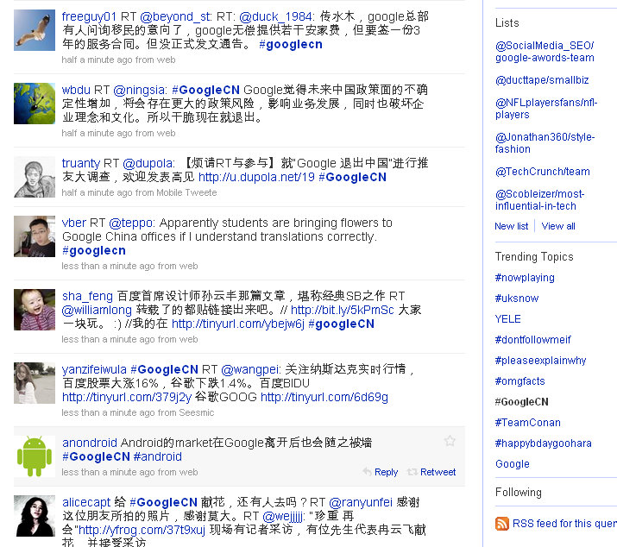Select #TeamConan trending topic

point(528,423)
